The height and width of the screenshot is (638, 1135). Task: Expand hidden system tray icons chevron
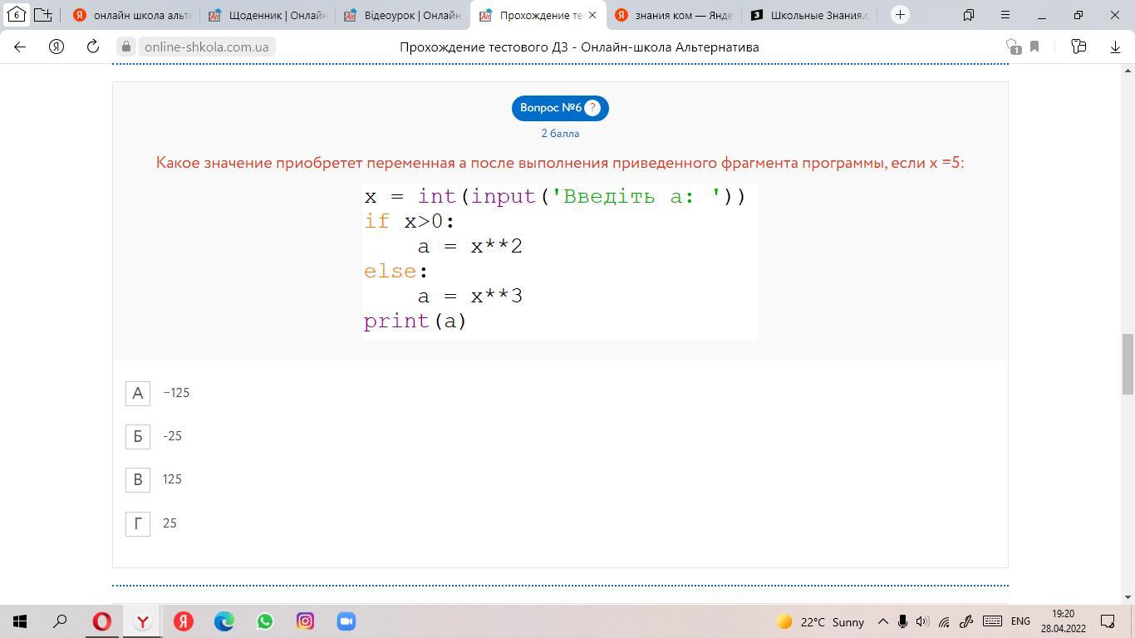coord(882,621)
